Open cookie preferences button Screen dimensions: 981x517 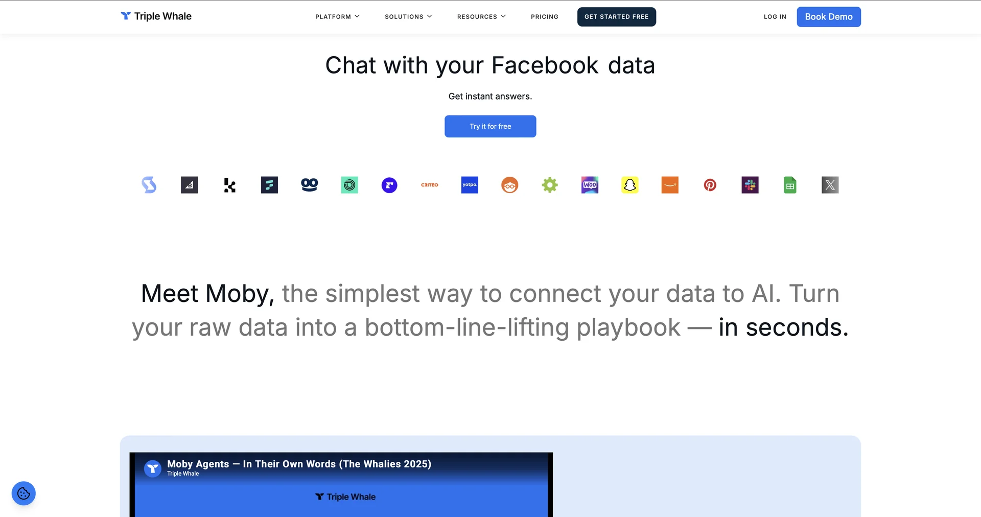point(24,494)
